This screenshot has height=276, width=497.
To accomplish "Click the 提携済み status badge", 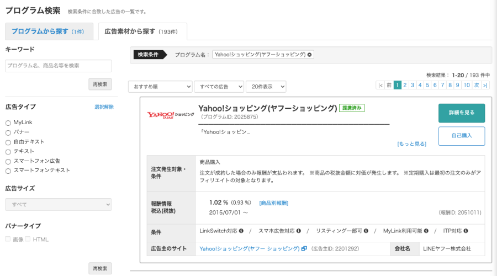I will (352, 108).
